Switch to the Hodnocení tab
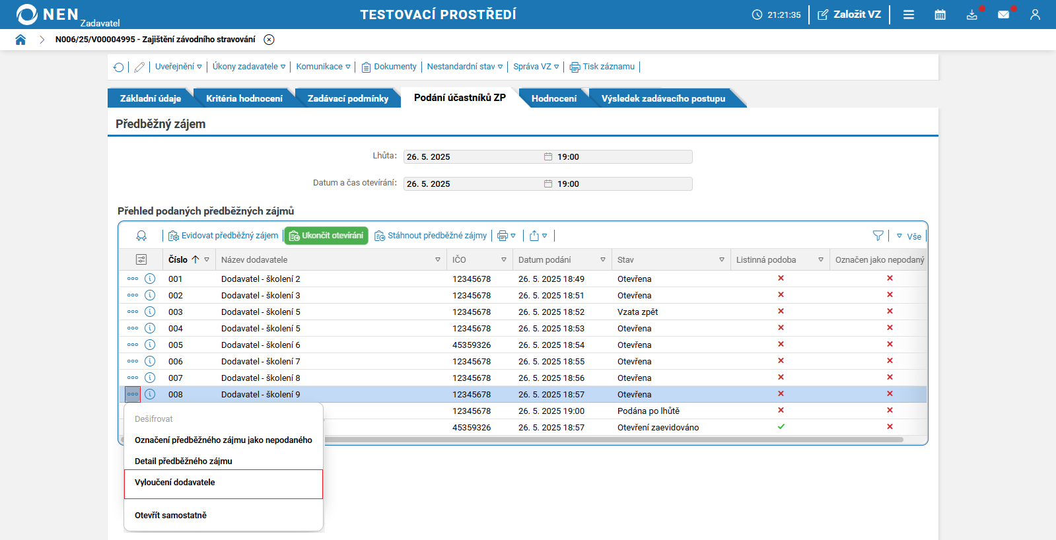The image size is (1056, 540). click(553, 98)
